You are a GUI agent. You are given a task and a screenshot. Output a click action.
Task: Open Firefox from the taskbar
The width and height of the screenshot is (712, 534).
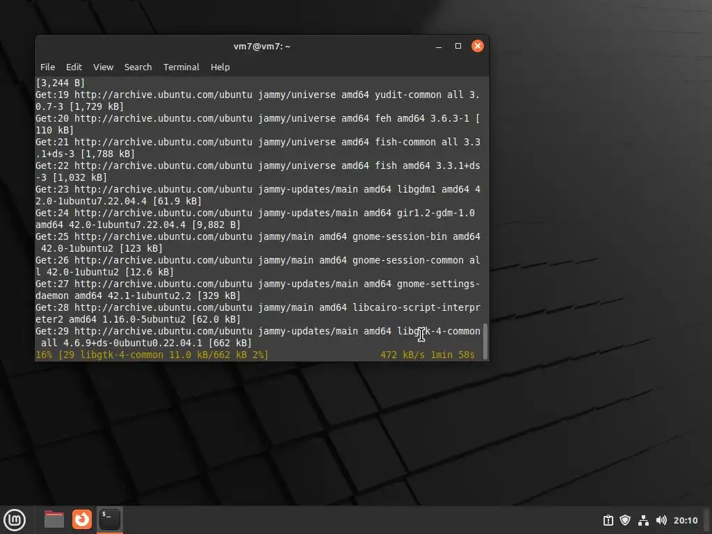pyautogui.click(x=82, y=519)
